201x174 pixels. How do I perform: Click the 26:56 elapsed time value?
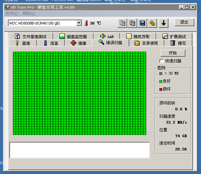181,149
